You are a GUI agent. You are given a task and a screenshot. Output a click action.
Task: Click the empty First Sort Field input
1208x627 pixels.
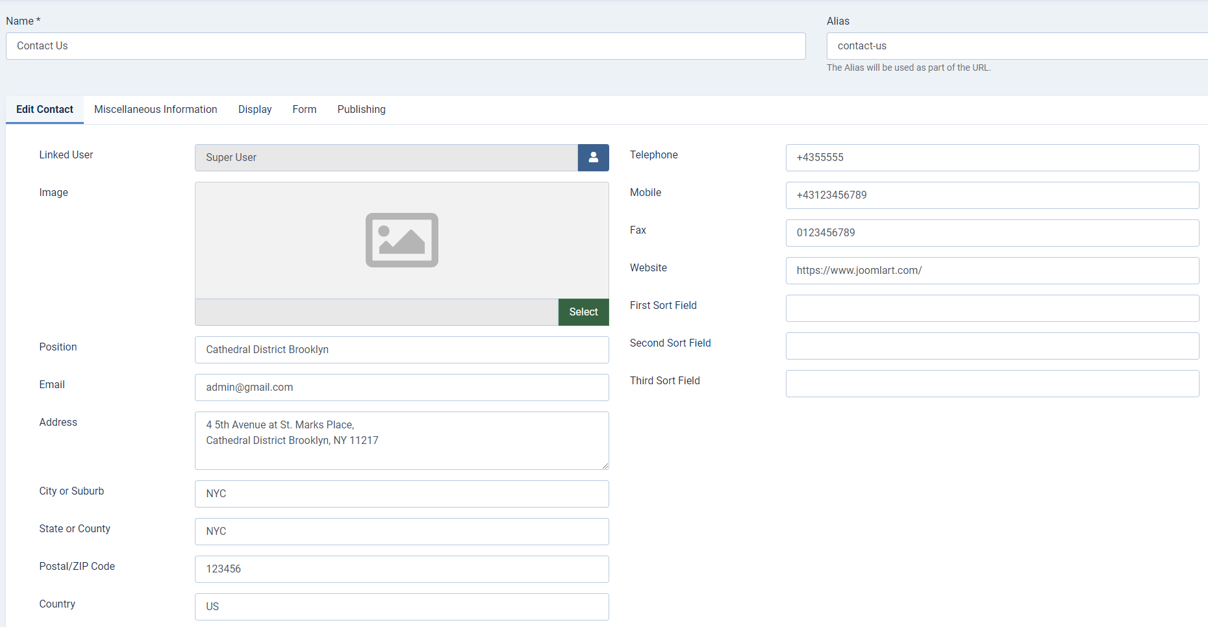(992, 308)
